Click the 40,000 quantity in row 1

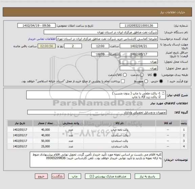pyautogui.click(x=45, y=130)
